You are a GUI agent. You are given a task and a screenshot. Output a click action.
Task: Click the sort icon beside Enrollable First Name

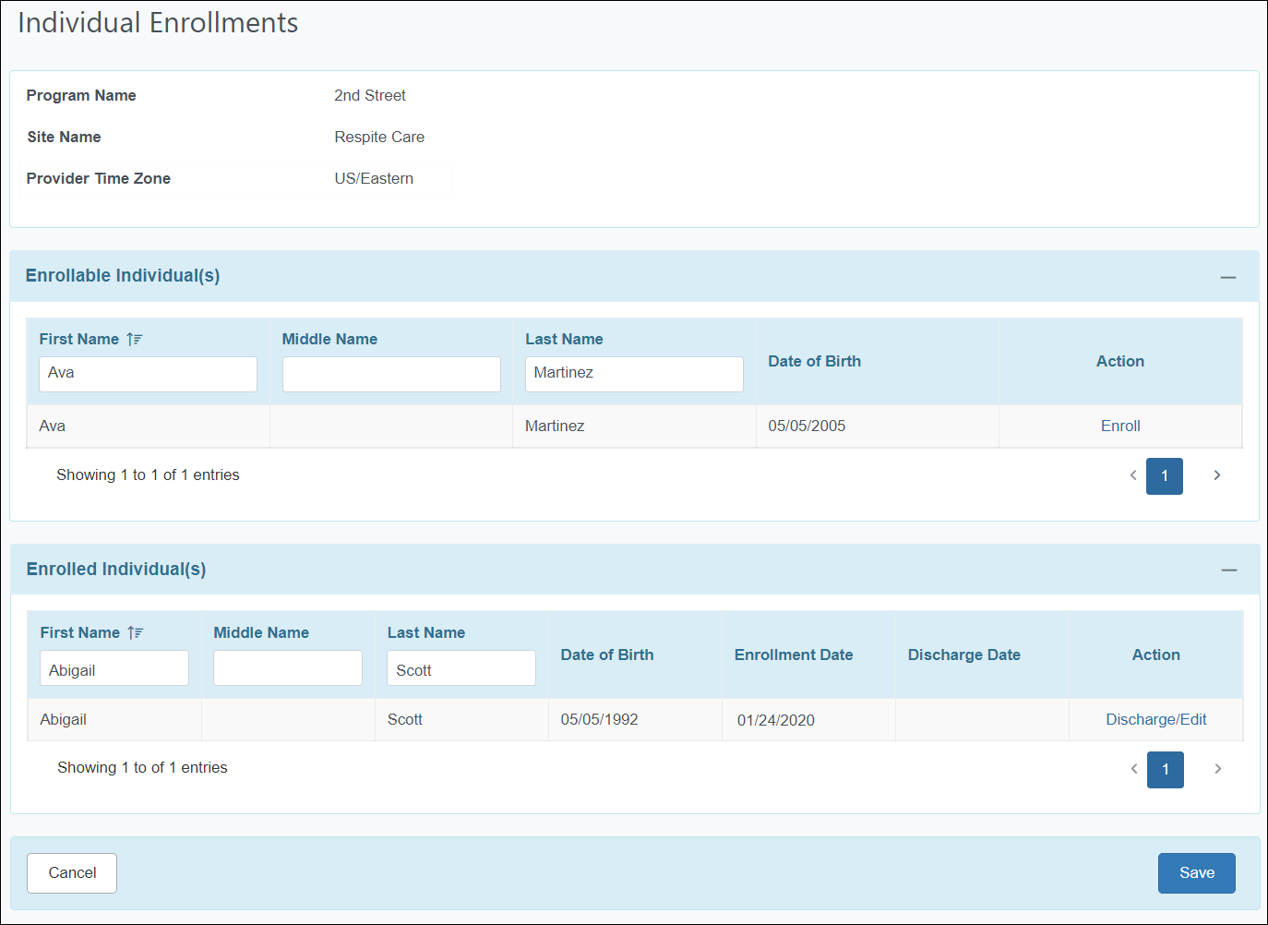(134, 339)
